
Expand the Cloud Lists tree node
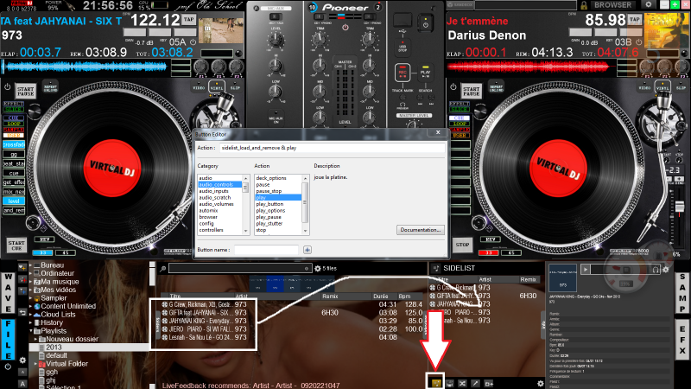click(x=32, y=313)
